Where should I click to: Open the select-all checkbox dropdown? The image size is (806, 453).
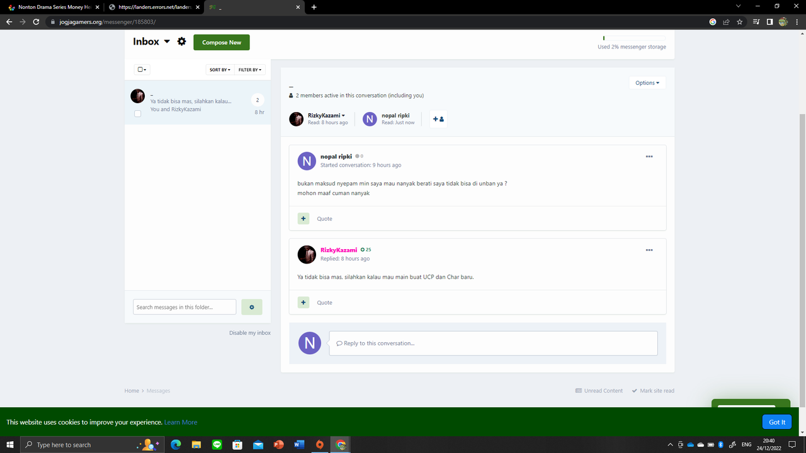click(x=142, y=70)
